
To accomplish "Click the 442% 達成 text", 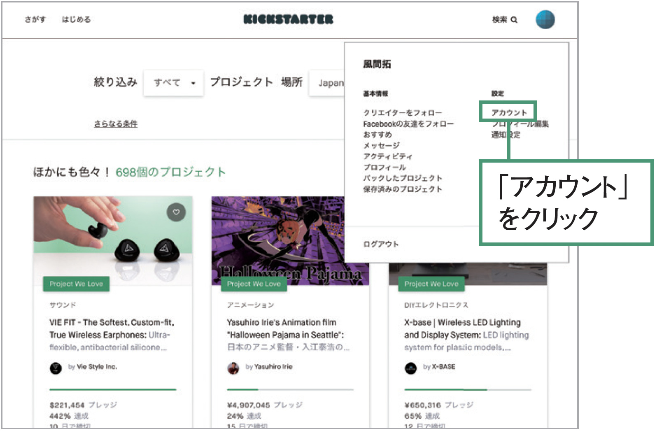I will tap(69, 416).
